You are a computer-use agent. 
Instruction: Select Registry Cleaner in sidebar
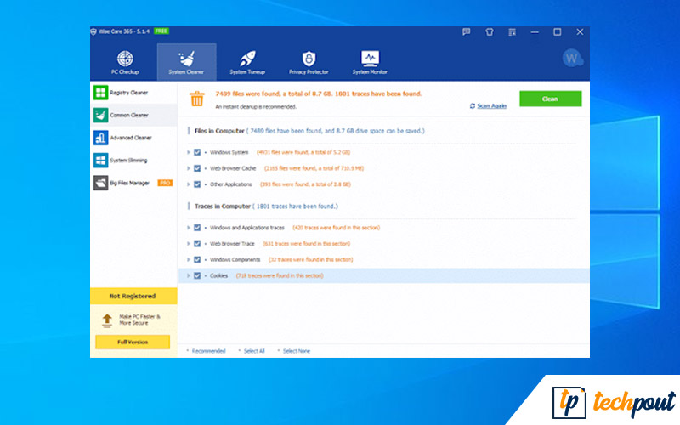pyautogui.click(x=130, y=92)
